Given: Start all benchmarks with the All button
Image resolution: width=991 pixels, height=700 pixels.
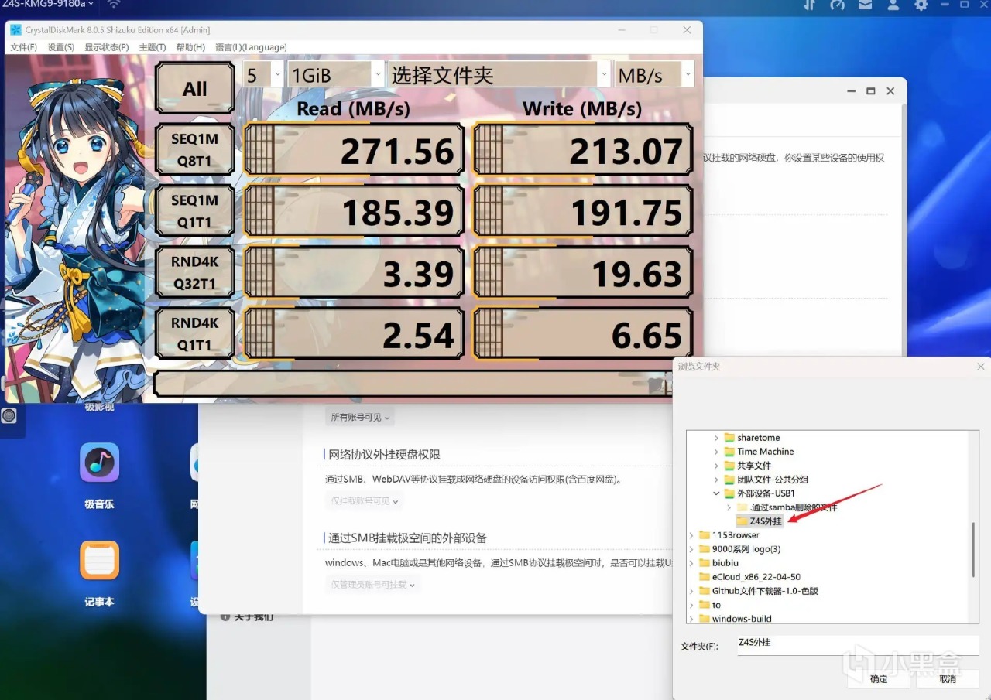Looking at the screenshot, I should 195,88.
